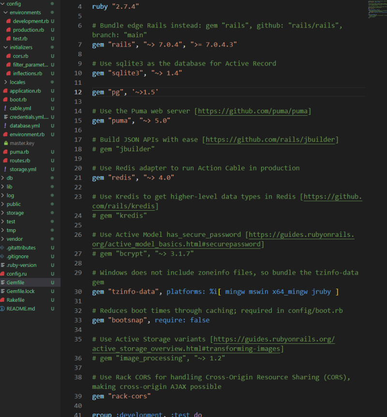387x417 pixels.
Task: Click the gem "rails" version line
Action: [x=164, y=45]
